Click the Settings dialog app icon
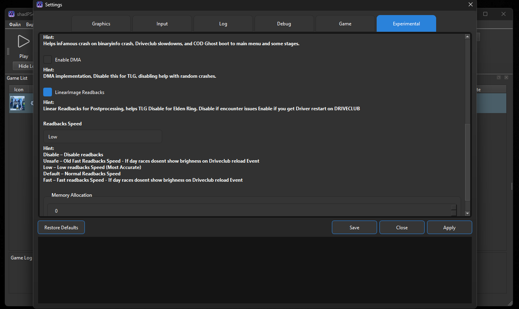 [40, 5]
